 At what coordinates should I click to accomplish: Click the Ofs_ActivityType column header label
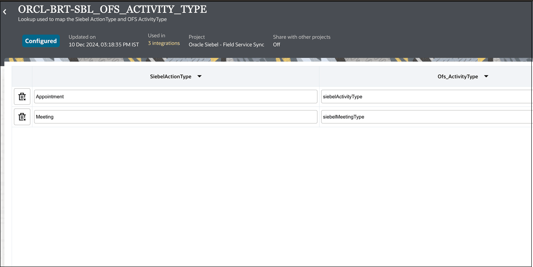tap(458, 77)
